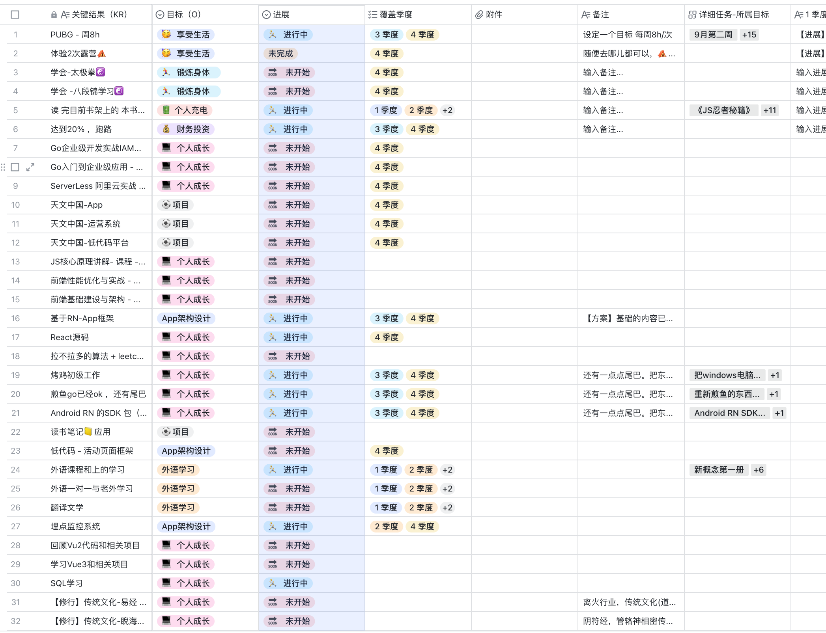This screenshot has height=633, width=826.
Task: Select the 备注 column header
Action: coord(600,15)
